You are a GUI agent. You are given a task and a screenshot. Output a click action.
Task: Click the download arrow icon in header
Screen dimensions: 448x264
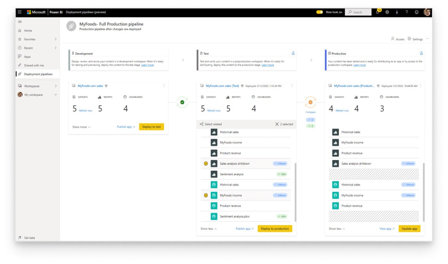397,12
